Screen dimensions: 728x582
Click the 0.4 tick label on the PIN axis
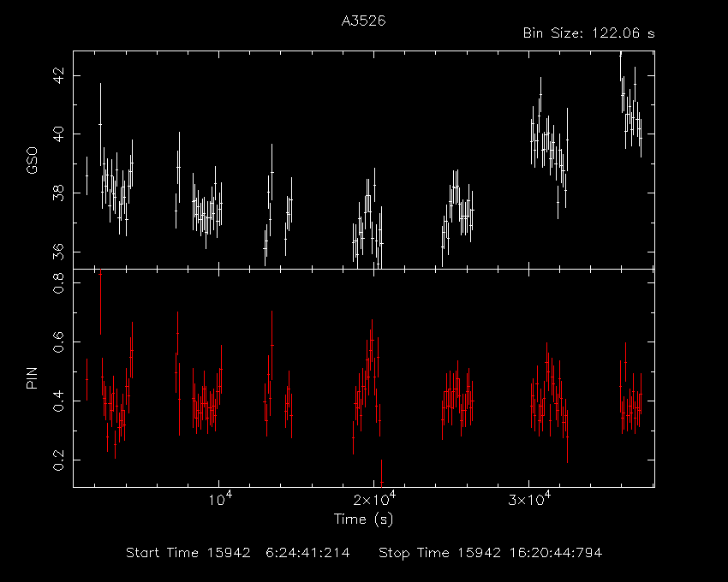(x=59, y=401)
